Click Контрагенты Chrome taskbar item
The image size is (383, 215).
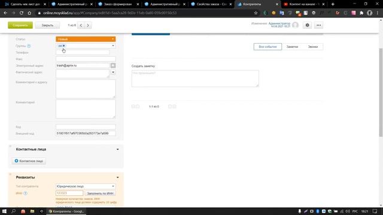point(66,211)
